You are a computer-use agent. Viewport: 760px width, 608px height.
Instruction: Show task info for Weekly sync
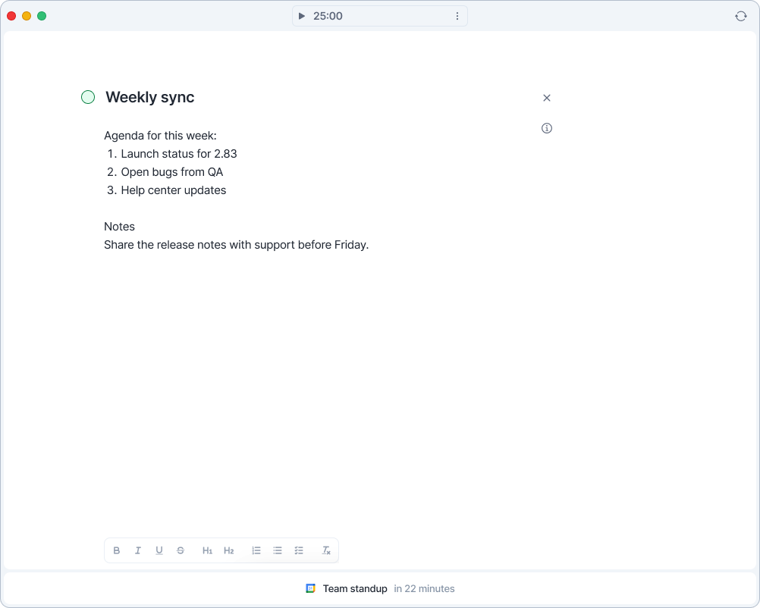547,128
